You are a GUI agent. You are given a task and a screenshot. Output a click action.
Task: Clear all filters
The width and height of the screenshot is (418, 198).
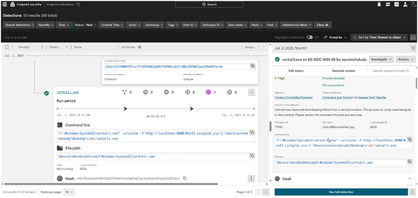coord(322,25)
